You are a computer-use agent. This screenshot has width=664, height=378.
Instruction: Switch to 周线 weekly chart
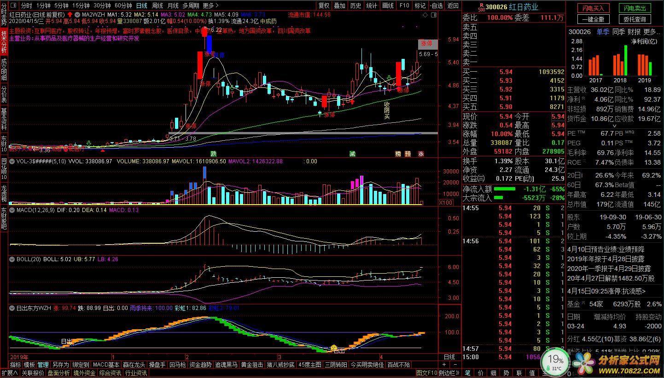tap(157, 6)
